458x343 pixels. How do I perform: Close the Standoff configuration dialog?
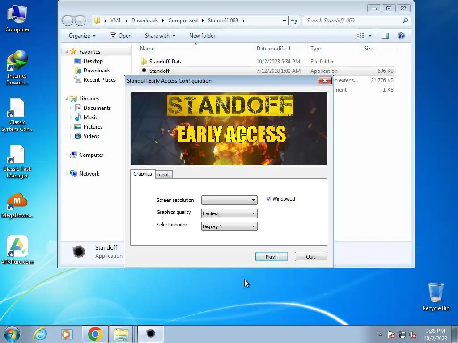pos(325,81)
